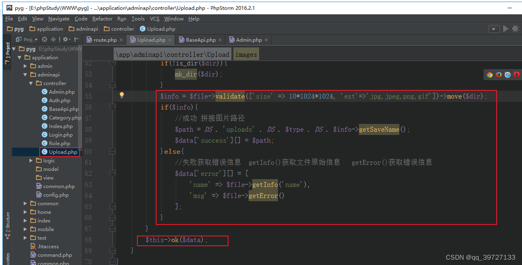Collapse the pyg project root node

tap(14, 49)
